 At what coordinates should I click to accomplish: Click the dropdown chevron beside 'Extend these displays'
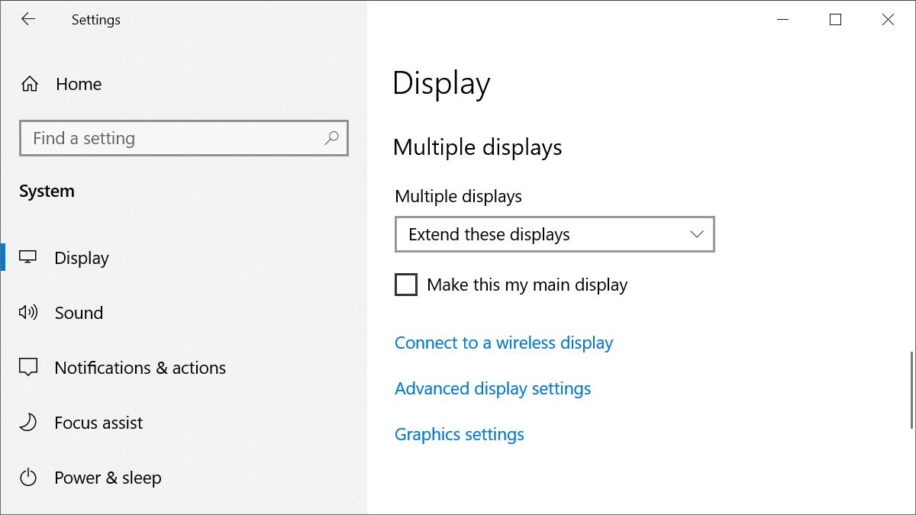coord(696,234)
